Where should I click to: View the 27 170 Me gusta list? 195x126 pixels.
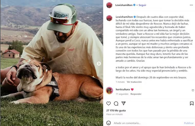click(116, 110)
